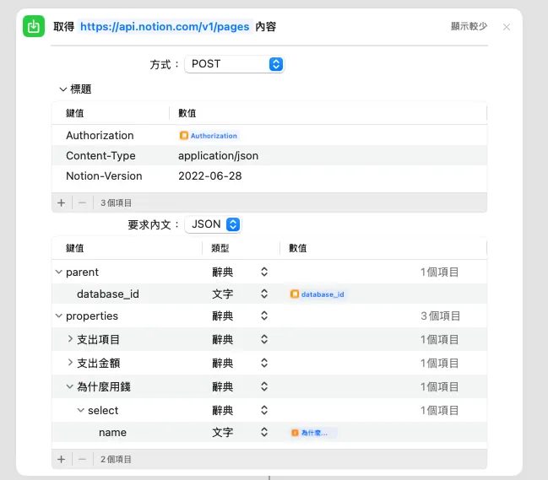The width and height of the screenshot is (548, 480).
Task: Select the database_id key field
Action: point(107,294)
